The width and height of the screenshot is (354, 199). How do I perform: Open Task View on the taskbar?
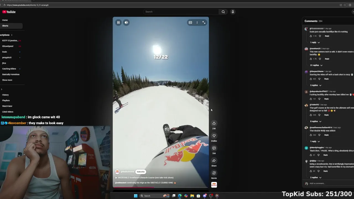(x=174, y=196)
